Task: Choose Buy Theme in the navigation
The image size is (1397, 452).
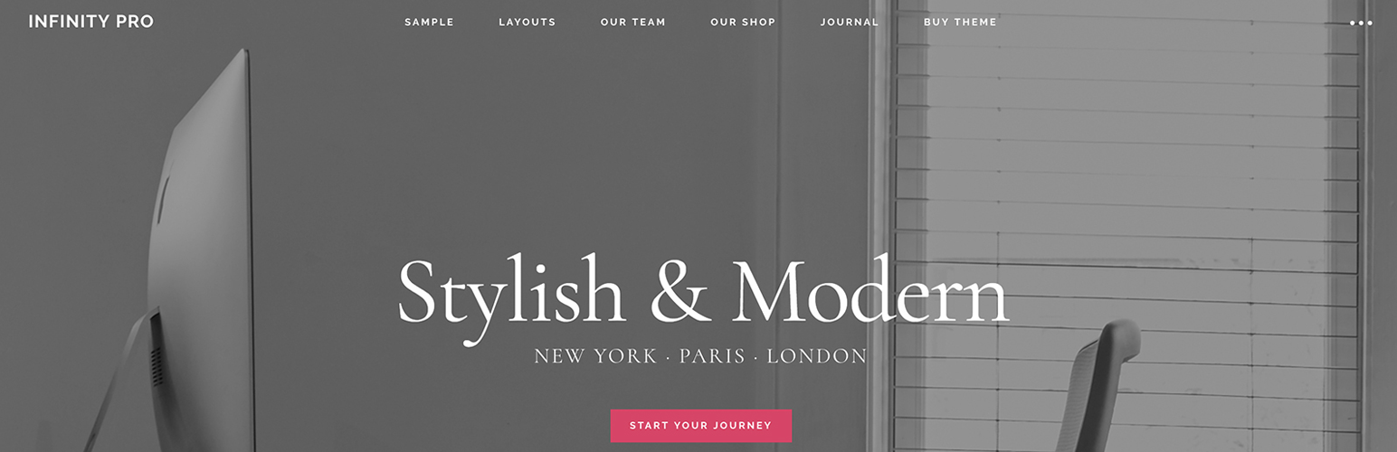Action: coord(960,22)
